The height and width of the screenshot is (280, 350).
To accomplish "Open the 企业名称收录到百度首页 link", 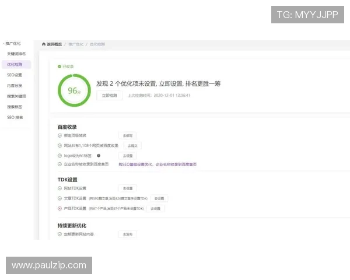I will [176, 164].
